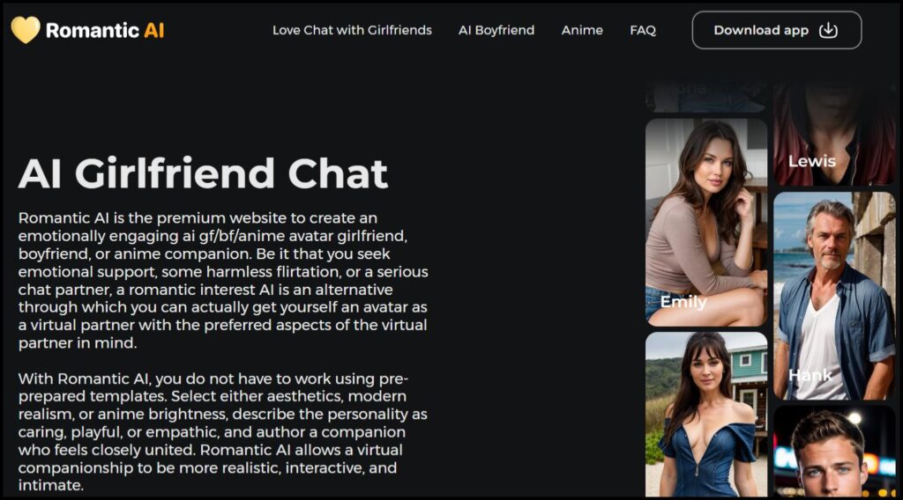Open the Romantic AI logo text

(x=105, y=31)
